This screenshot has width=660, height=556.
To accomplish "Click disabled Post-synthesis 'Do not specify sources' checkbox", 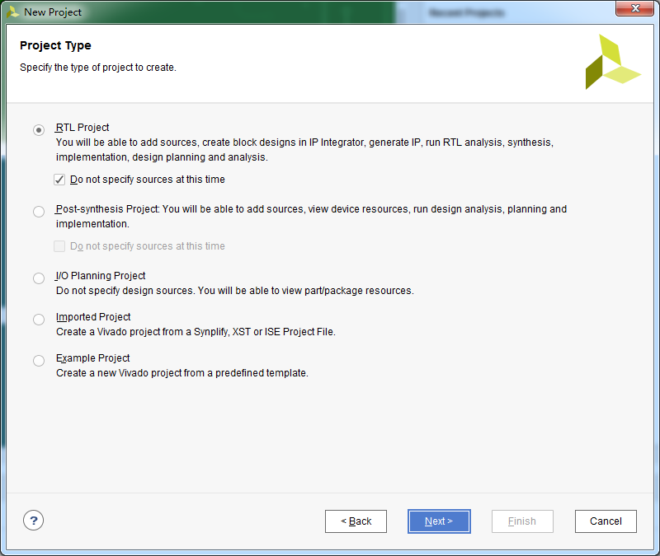I will [59, 246].
